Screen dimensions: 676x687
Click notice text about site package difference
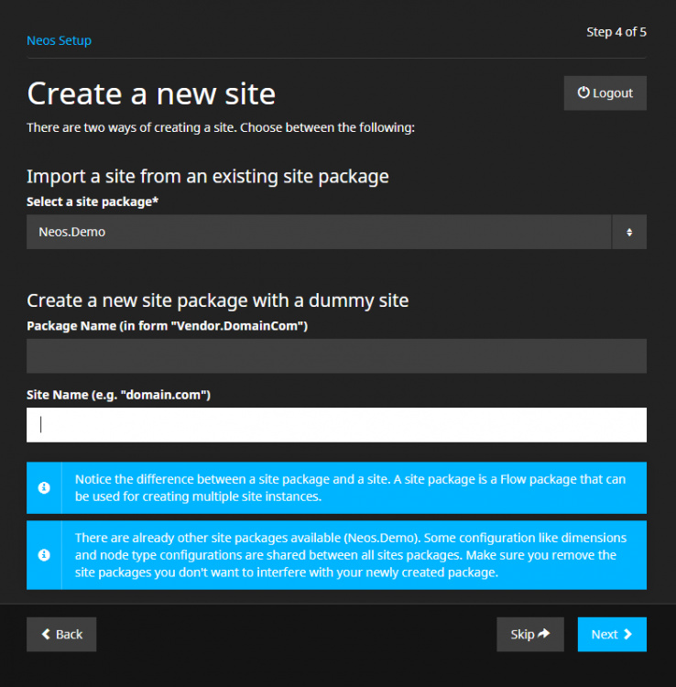351,487
